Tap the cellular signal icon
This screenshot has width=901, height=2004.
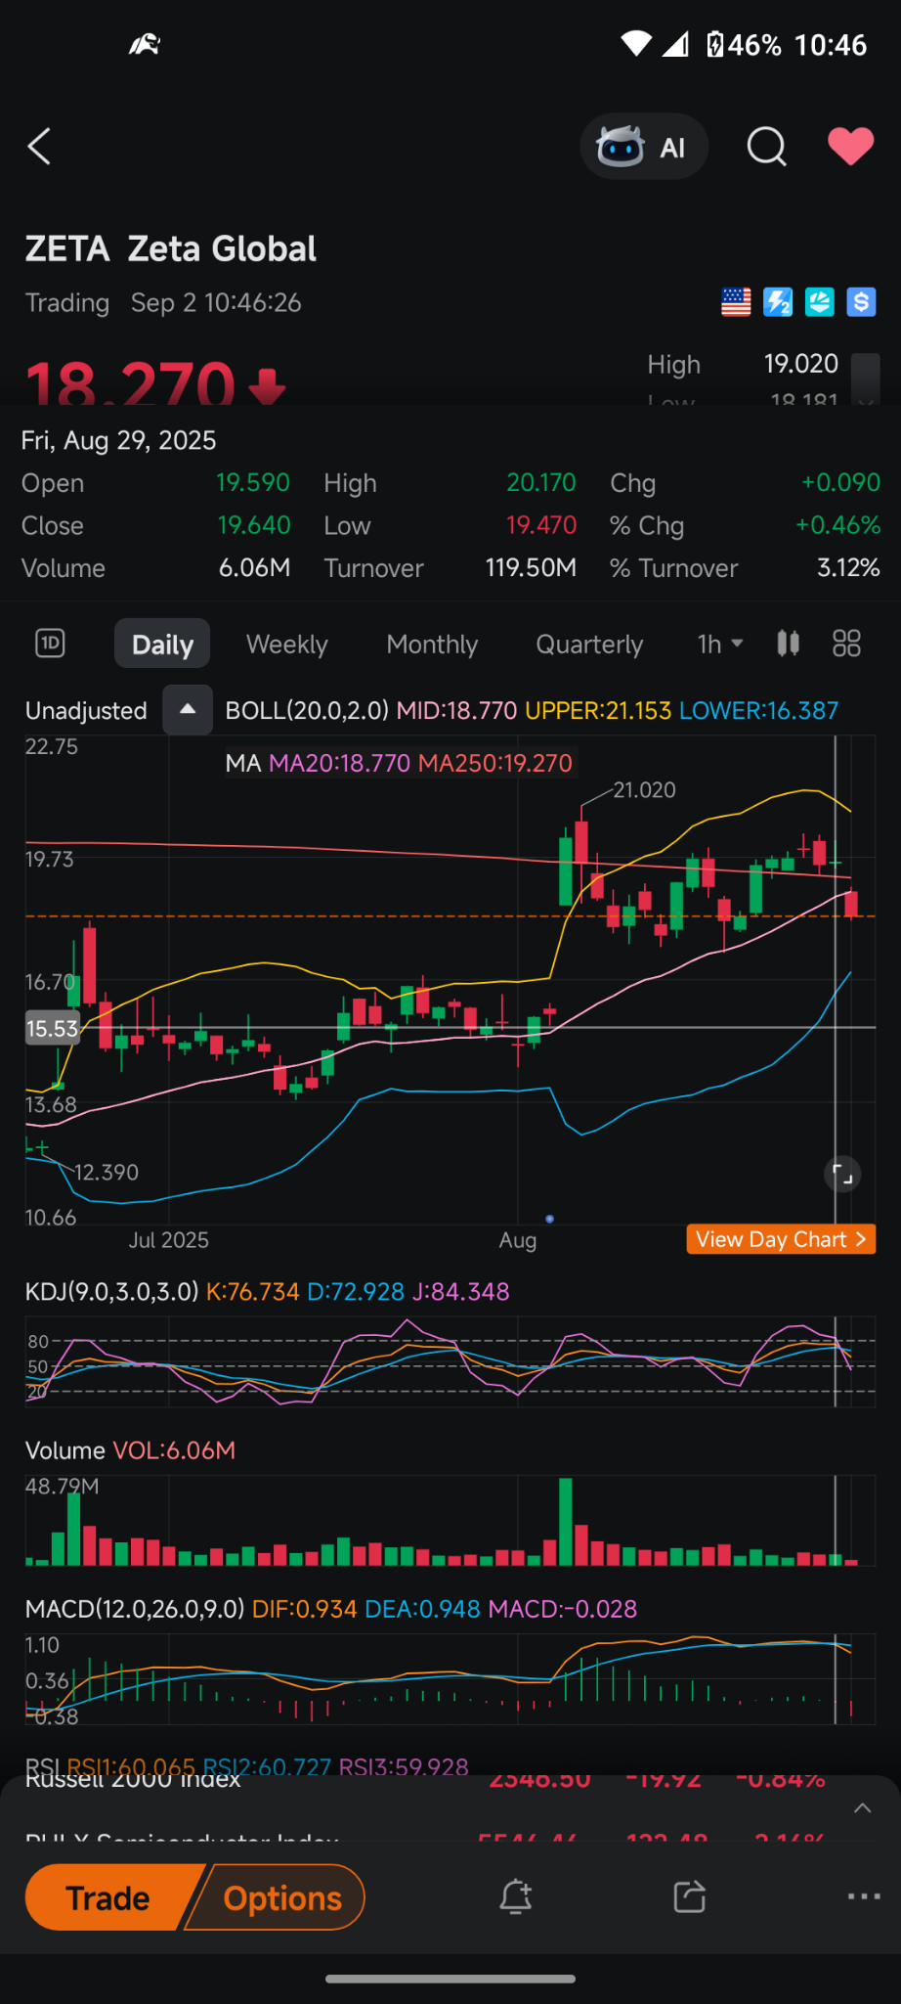tap(675, 44)
